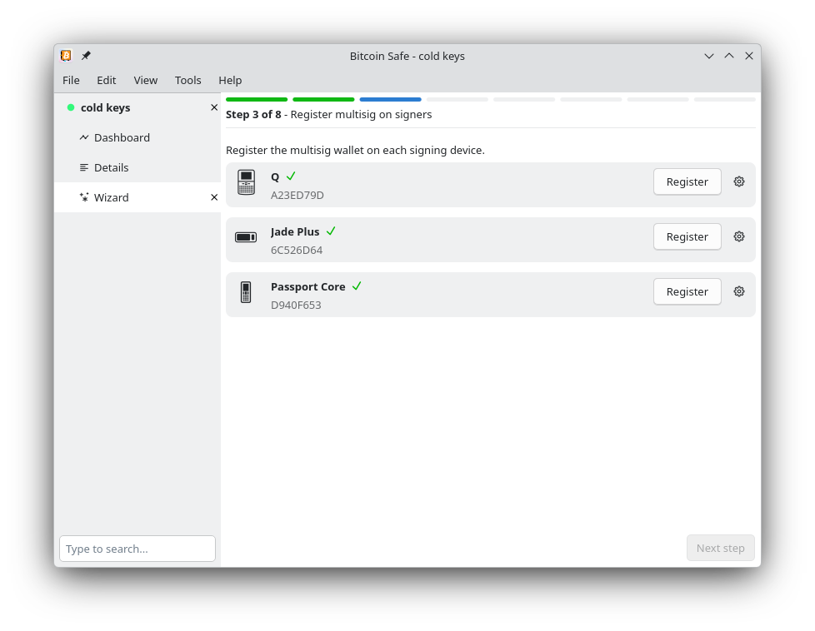815x631 pixels.
Task: Register multisig on the Q device
Action: click(x=687, y=181)
